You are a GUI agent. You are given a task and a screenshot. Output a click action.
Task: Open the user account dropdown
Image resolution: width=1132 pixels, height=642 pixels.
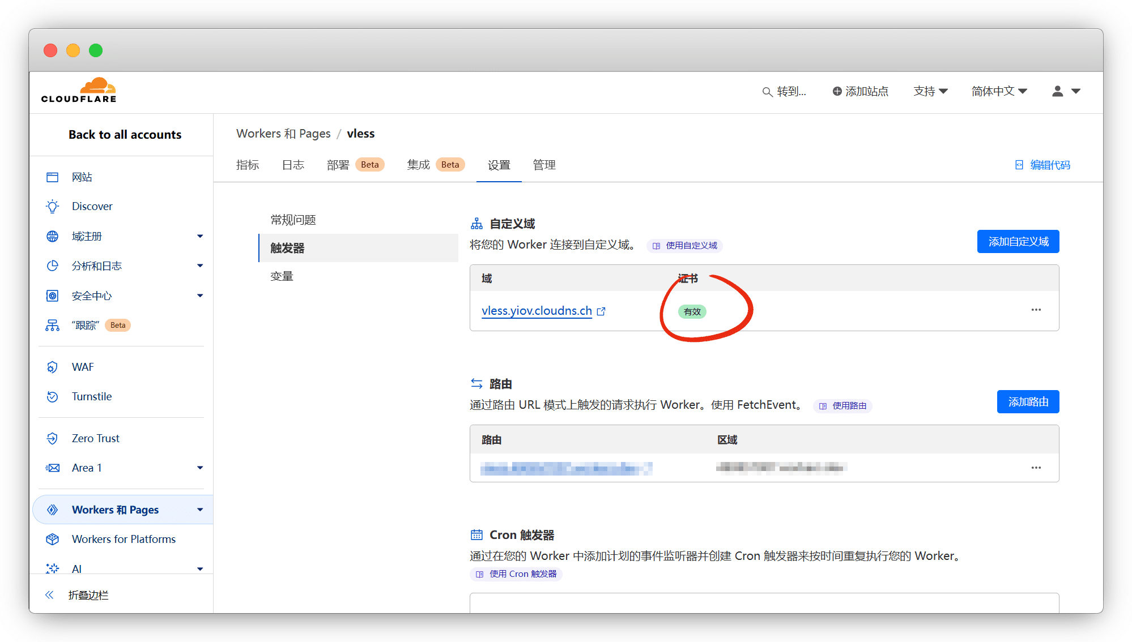coord(1066,92)
